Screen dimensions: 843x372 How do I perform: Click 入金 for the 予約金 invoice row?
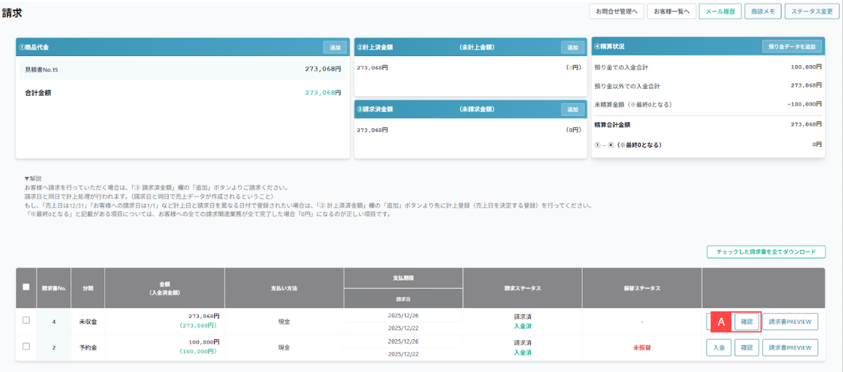pos(718,348)
